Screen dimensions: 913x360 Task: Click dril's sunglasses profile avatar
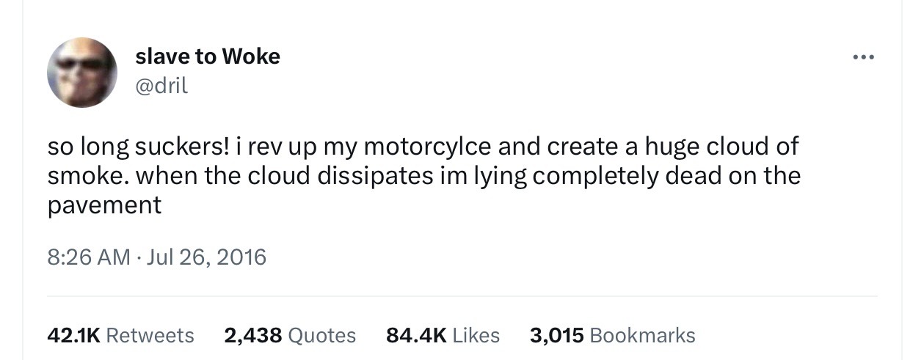(81, 73)
